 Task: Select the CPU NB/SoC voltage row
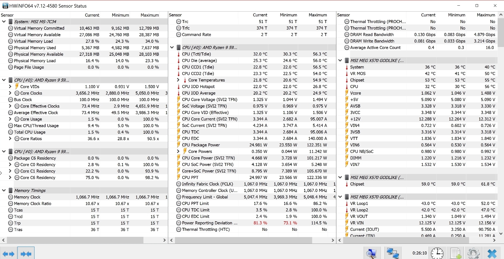click(417, 151)
